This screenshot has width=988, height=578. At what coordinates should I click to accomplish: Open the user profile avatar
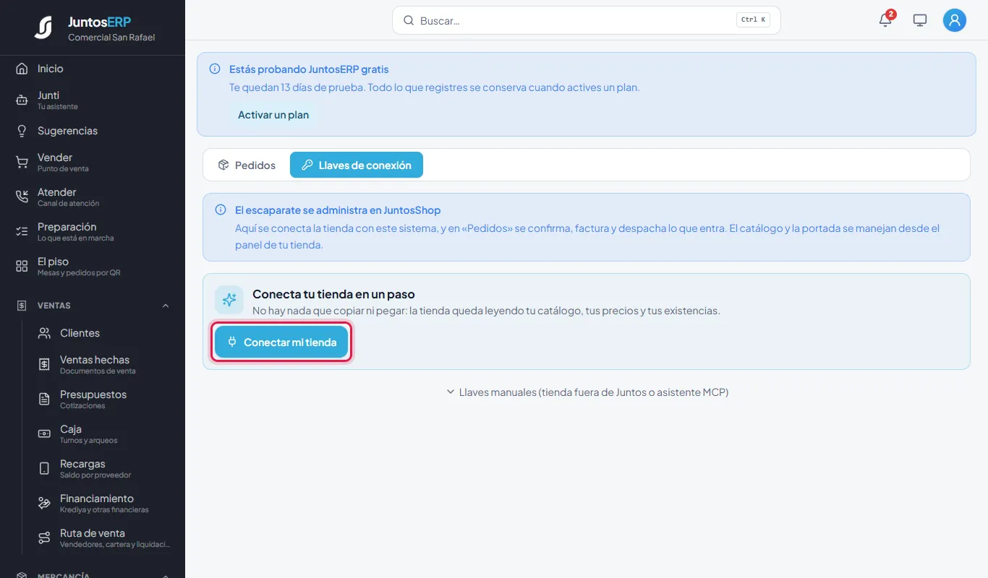(x=955, y=20)
